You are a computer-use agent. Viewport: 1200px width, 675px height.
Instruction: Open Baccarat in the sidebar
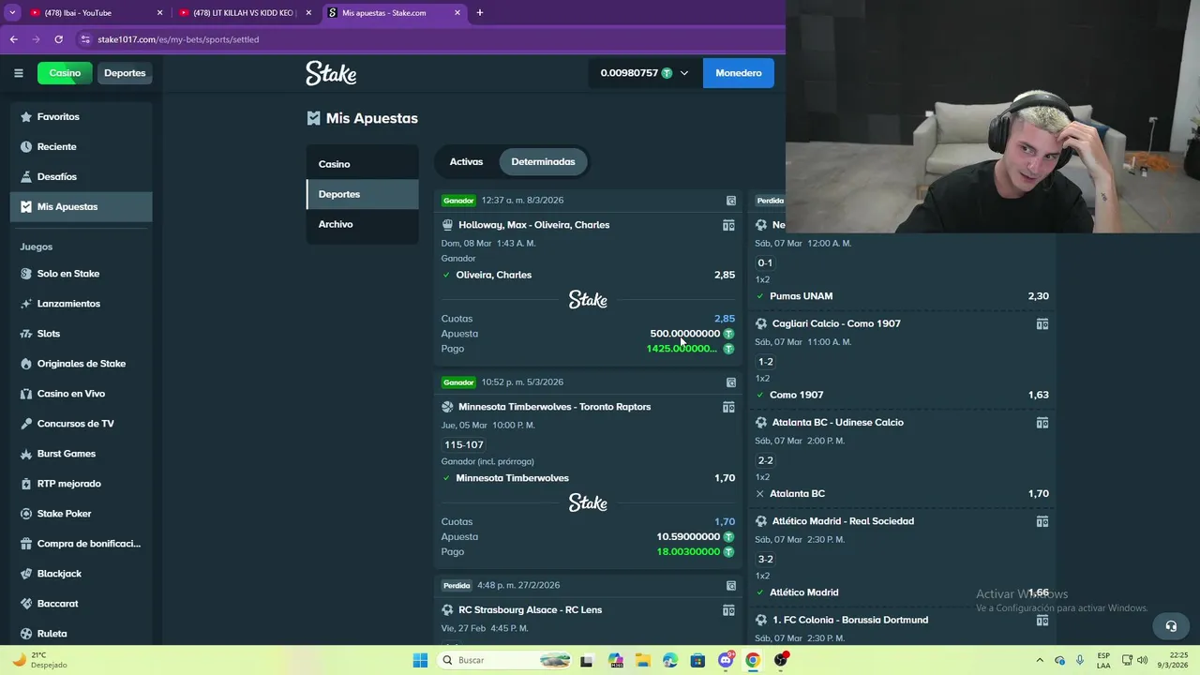tap(81, 604)
